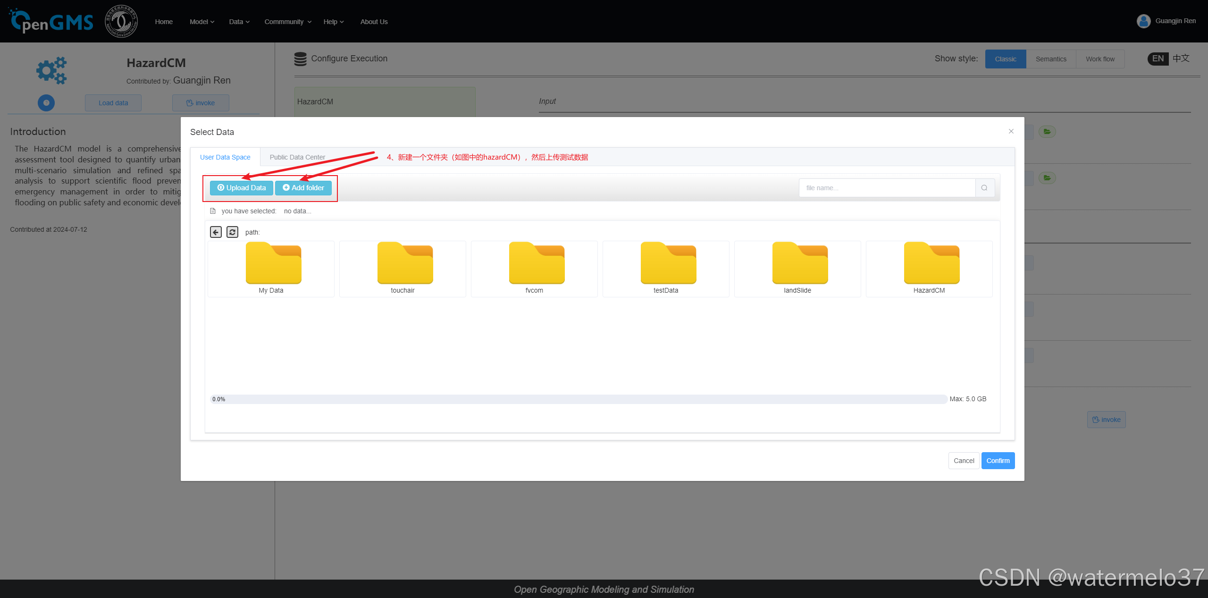Viewport: 1208px width, 598px height.
Task: Click the file name search field
Action: (887, 188)
